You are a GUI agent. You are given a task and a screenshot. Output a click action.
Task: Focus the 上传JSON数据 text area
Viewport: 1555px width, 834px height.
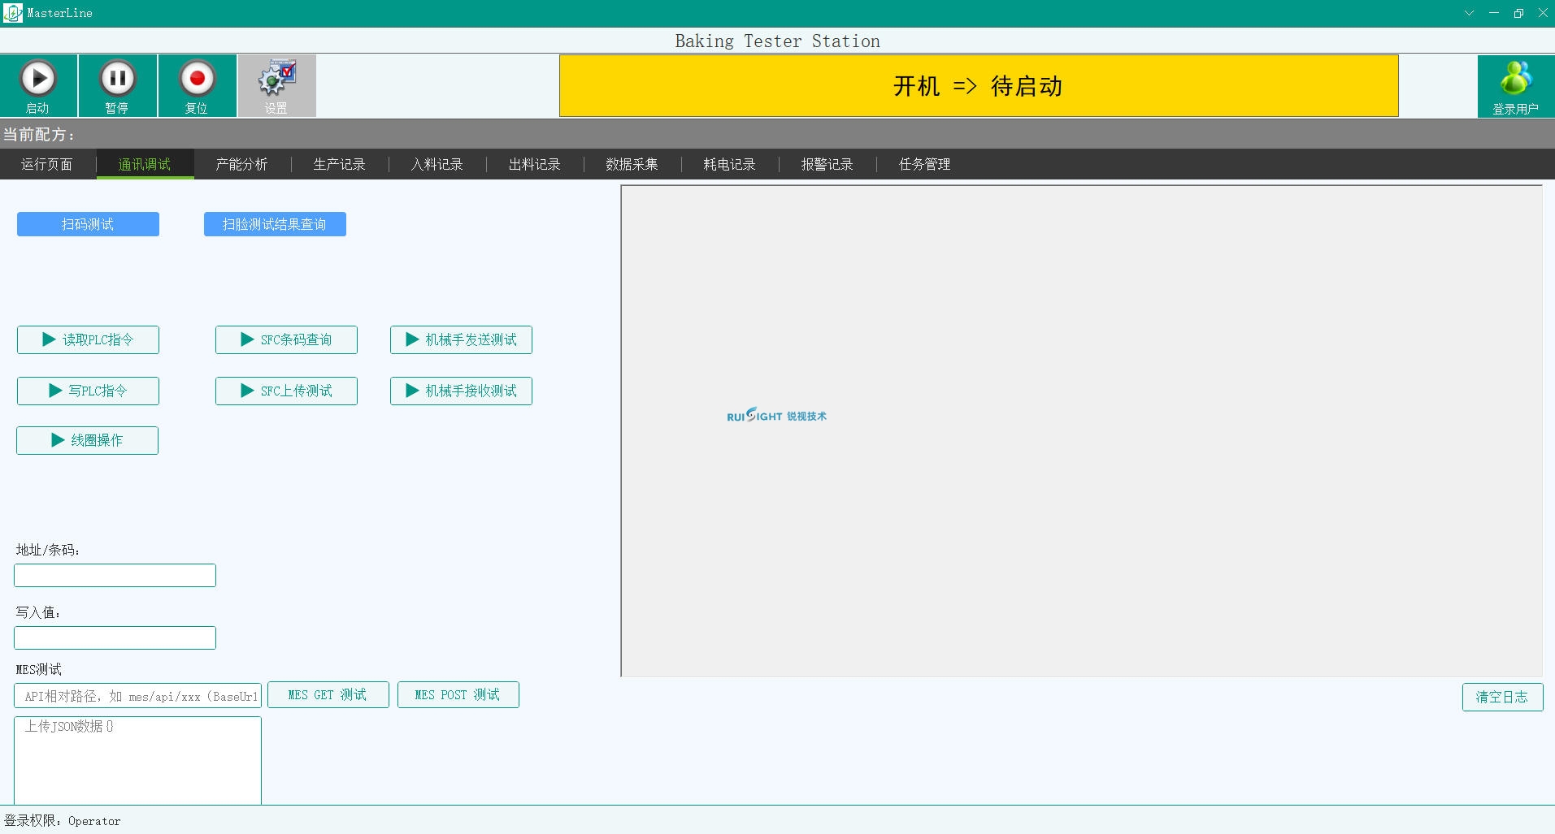pyautogui.click(x=137, y=760)
